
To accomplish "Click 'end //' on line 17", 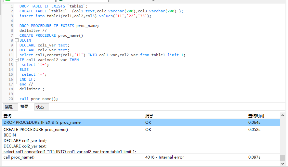I will coord(26,84).
